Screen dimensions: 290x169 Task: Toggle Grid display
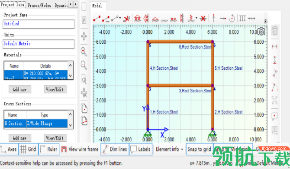(x=28, y=149)
